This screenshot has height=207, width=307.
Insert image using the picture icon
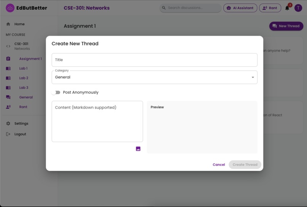[x=138, y=149]
